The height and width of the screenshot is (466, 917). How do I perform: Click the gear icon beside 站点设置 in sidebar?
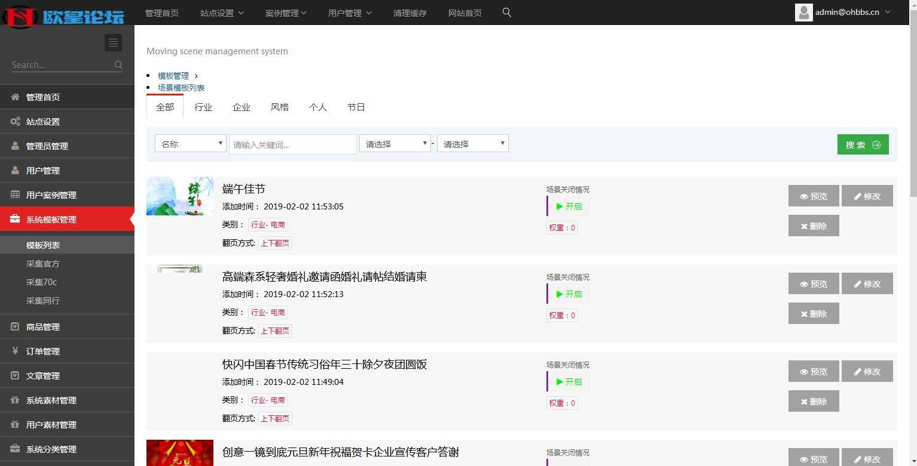tap(16, 121)
